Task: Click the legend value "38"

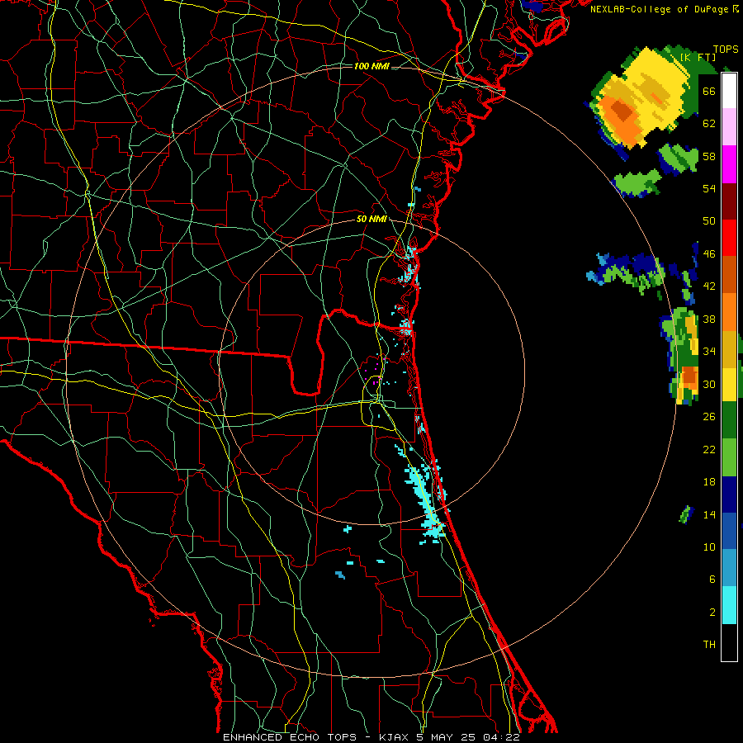Action: click(x=709, y=319)
